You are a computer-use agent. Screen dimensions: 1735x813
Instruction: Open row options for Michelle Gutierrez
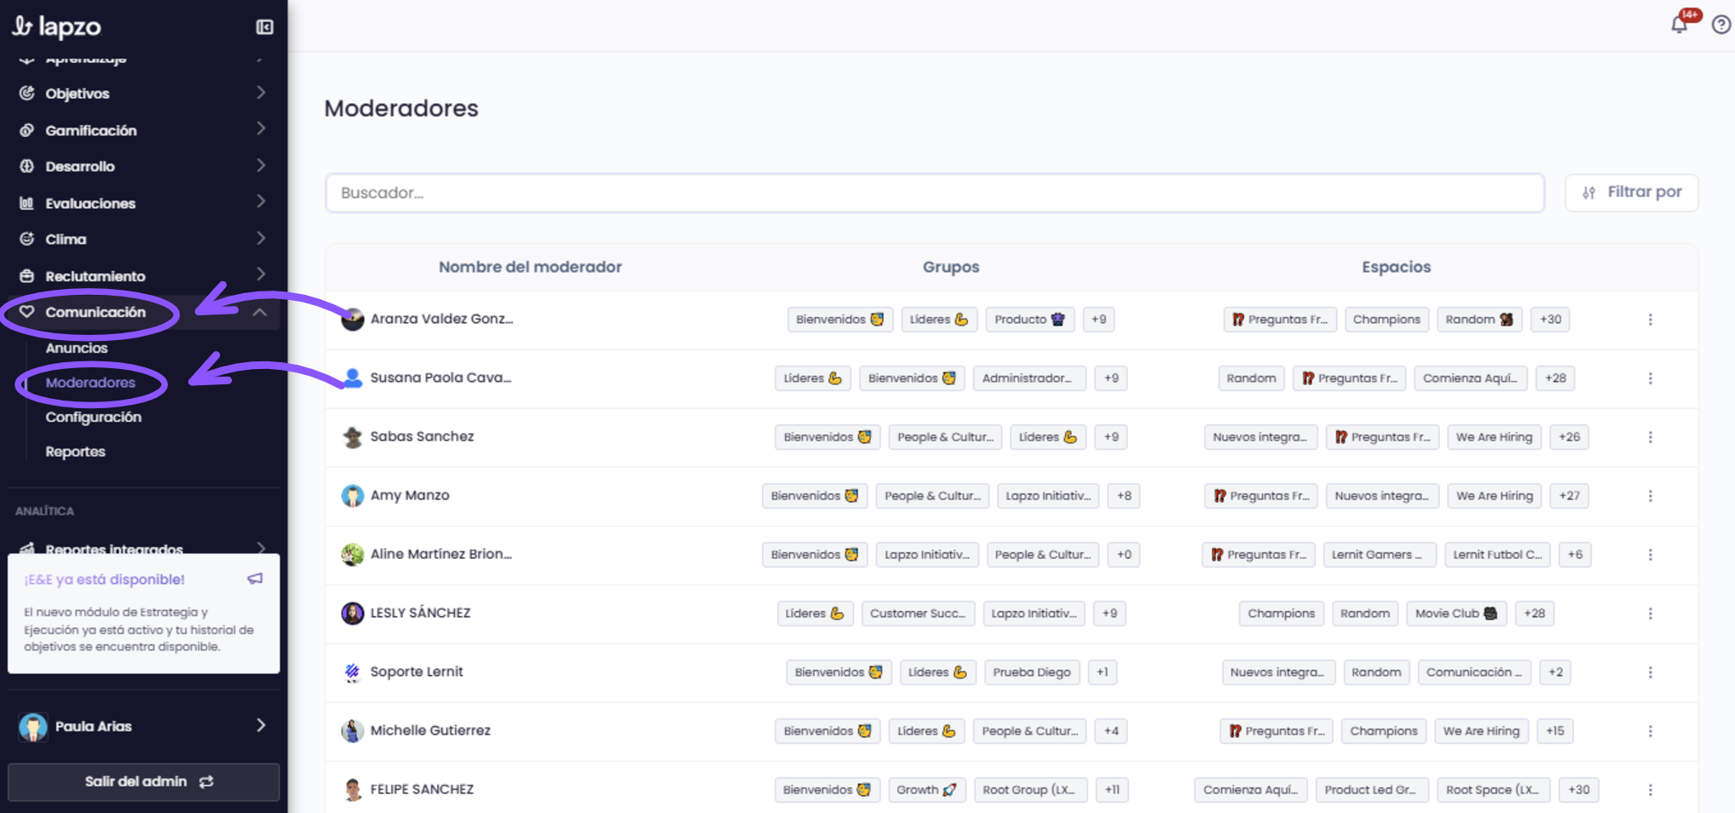(1650, 731)
